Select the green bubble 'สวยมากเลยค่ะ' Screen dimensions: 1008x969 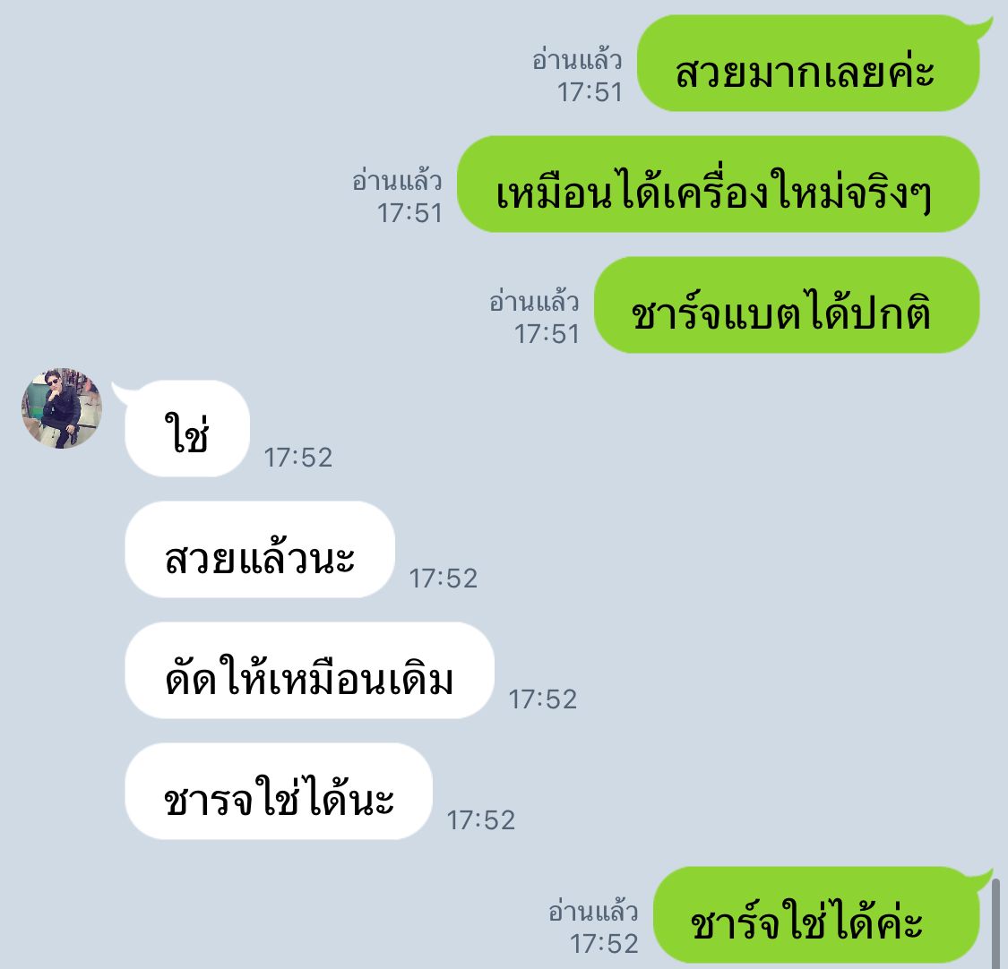tap(808, 63)
